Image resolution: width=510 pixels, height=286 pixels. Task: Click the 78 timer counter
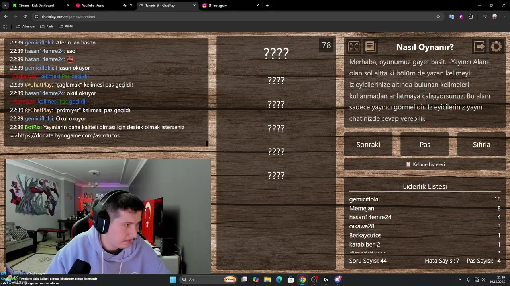pos(326,45)
